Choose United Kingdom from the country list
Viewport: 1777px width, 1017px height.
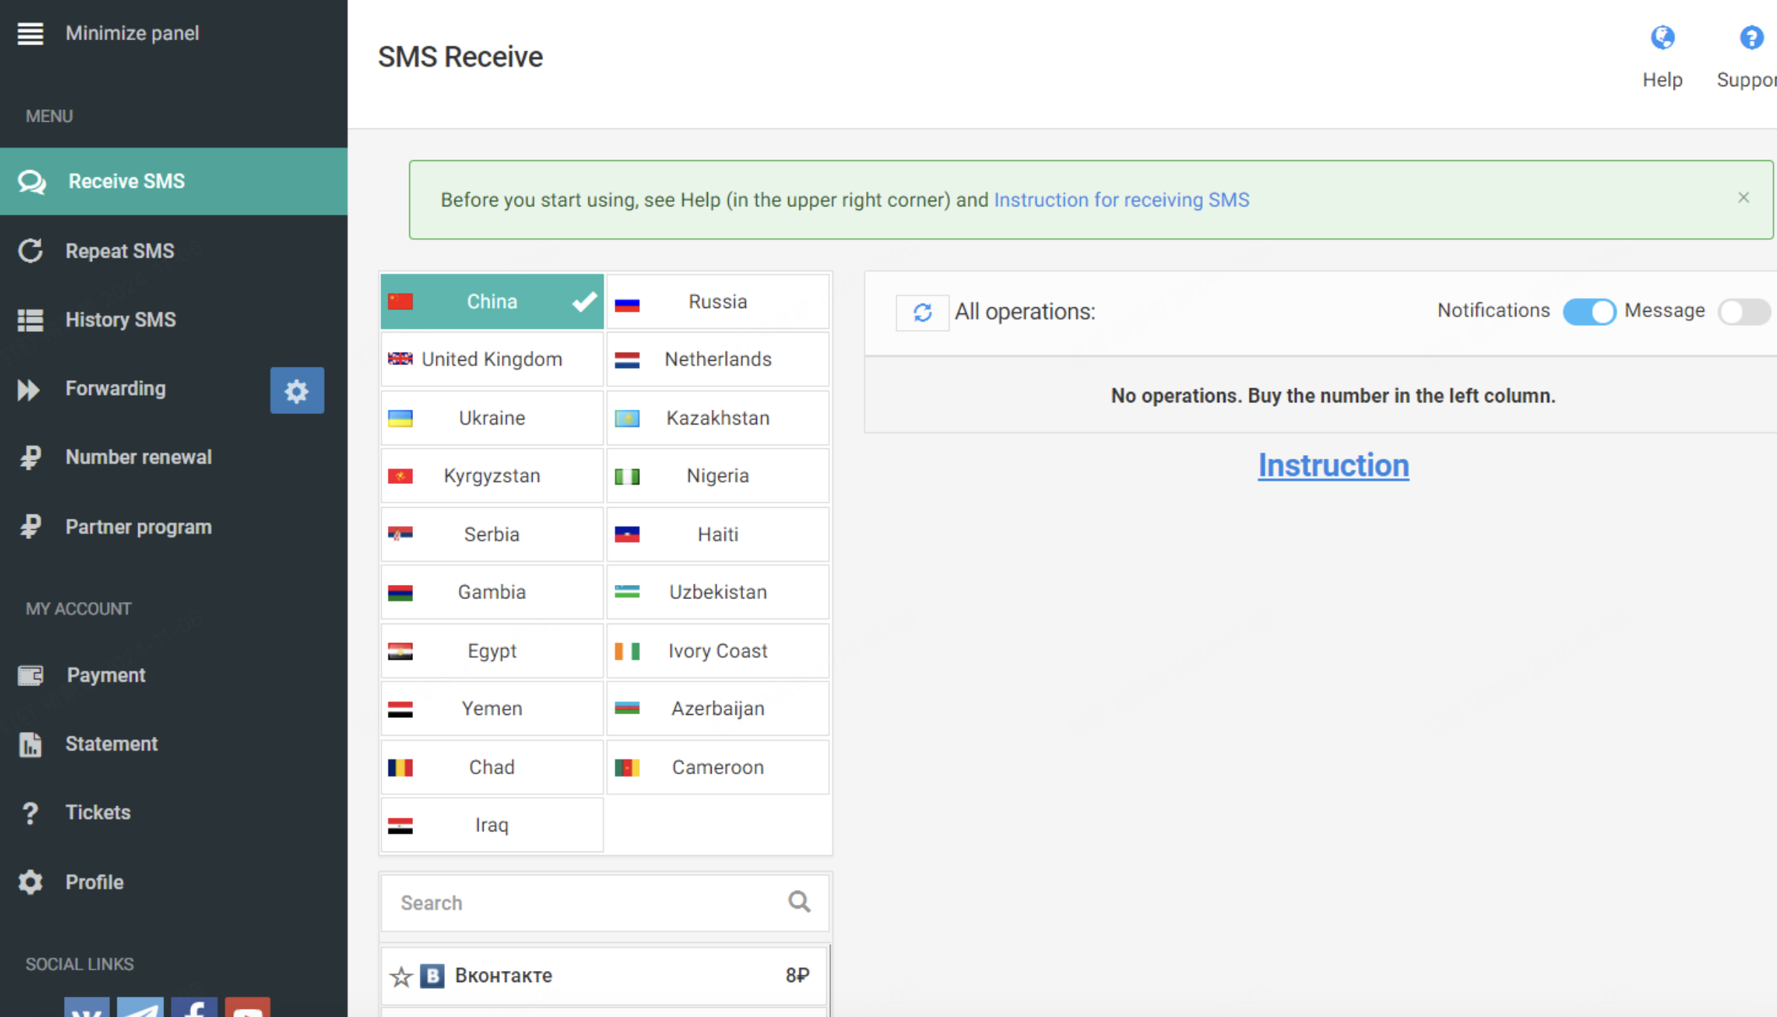click(491, 359)
